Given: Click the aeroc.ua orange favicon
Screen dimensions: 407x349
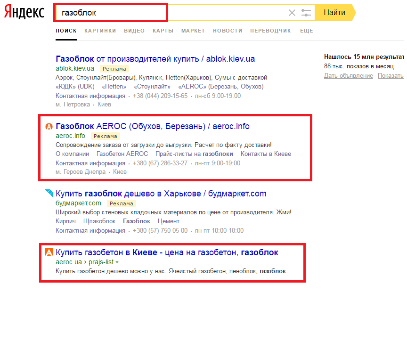Looking at the screenshot, I should [x=49, y=252].
